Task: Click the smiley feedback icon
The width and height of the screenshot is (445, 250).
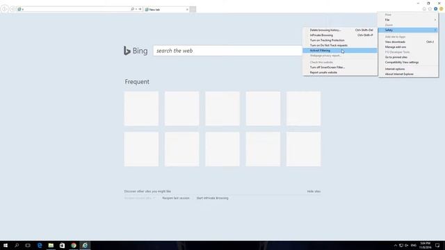Action: click(442, 9)
